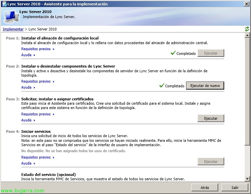Expand Requisitos previos under Paso 2
The height and width of the screenshot is (194, 251).
click(x=38, y=81)
